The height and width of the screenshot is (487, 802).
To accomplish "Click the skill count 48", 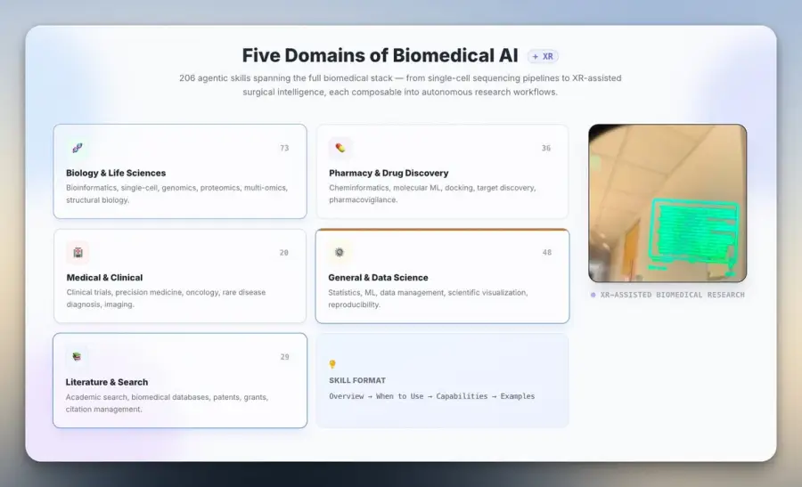I will pyautogui.click(x=547, y=253).
